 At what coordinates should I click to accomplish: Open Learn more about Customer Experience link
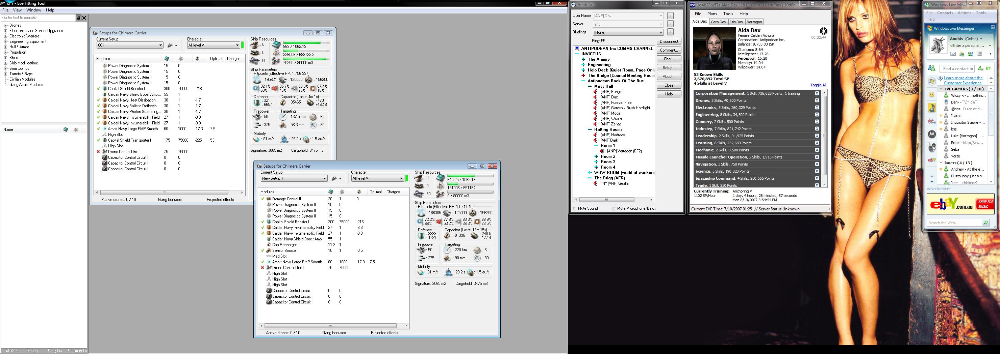pyautogui.click(x=963, y=81)
